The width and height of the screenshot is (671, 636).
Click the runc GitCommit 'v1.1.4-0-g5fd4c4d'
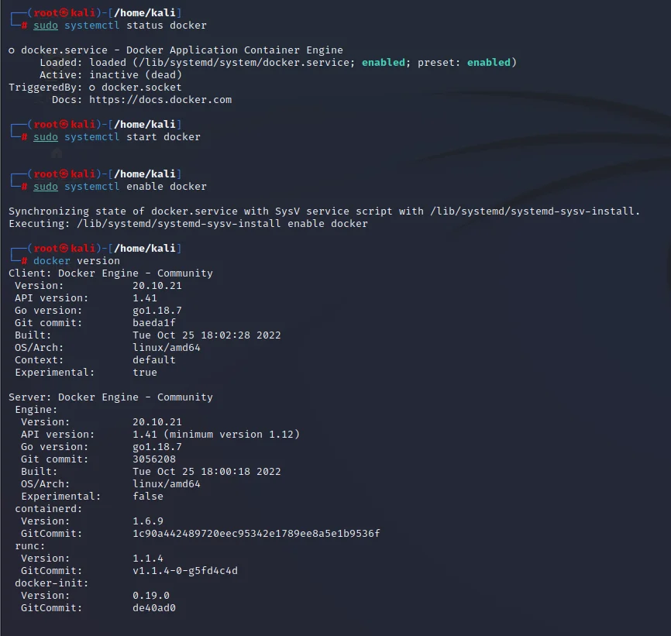[x=185, y=570]
